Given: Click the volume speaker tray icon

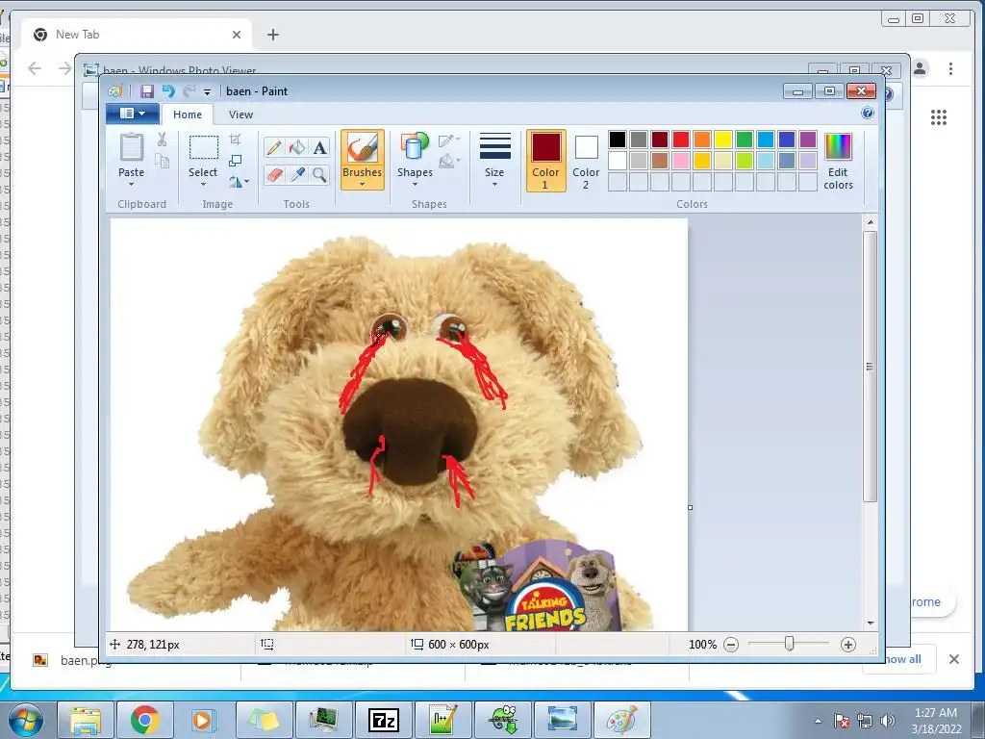Looking at the screenshot, I should [x=887, y=721].
